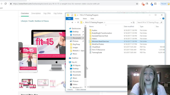Image resolution: width=170 pixels, height=95 pixels.
Task: Select the Audios folder
Action: click(94, 30)
